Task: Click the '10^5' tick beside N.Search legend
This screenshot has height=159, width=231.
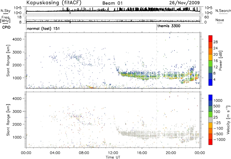Action: pos(208,8)
